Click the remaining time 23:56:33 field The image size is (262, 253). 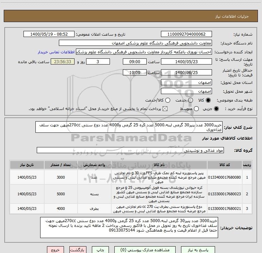pos(63,61)
